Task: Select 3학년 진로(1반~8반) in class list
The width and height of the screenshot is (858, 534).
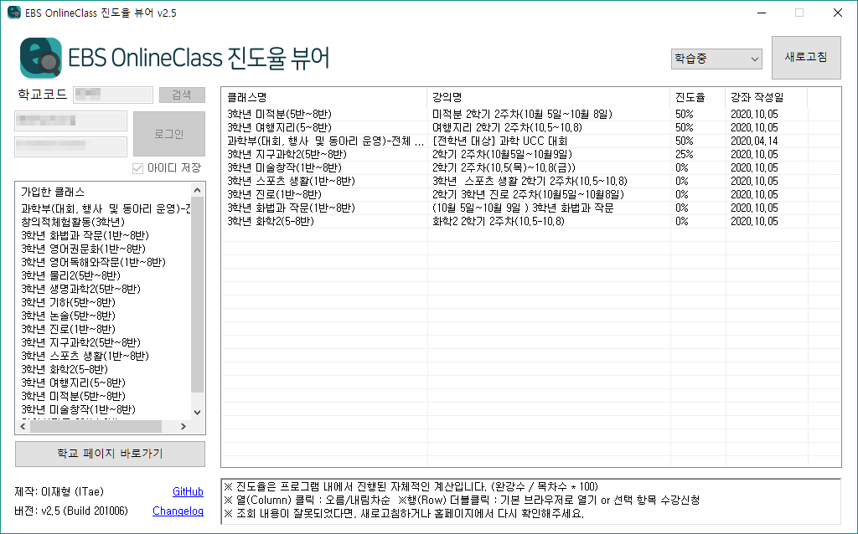Action: point(68,329)
